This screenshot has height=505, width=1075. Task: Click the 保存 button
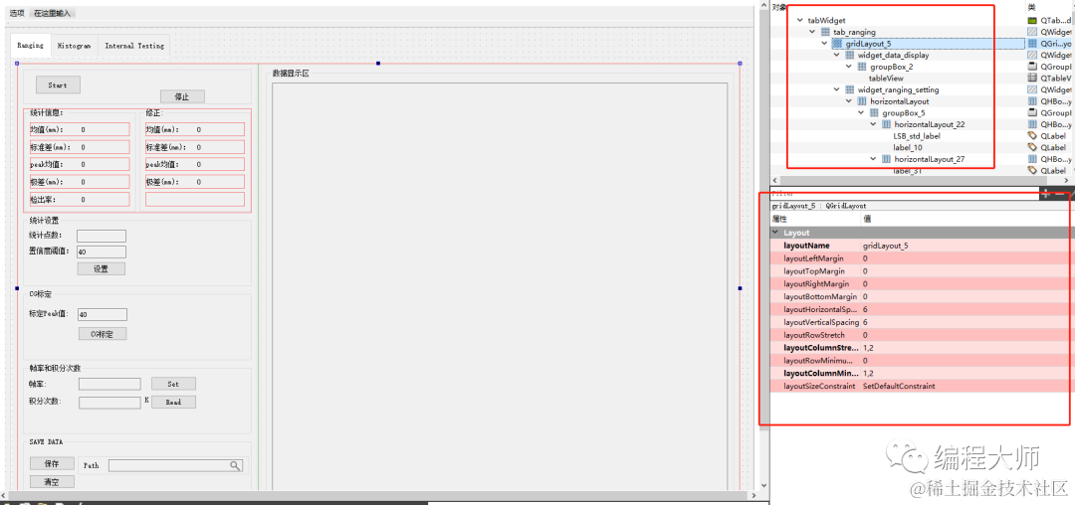pos(52,464)
